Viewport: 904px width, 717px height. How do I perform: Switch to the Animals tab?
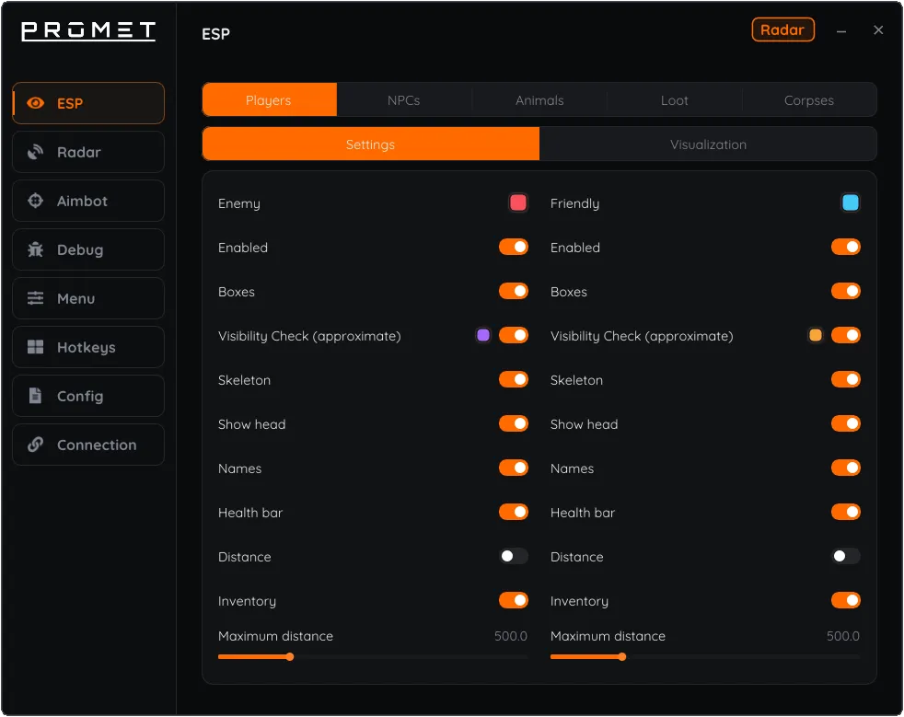coord(539,100)
